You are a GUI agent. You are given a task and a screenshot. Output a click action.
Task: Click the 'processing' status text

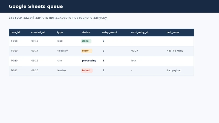click(89, 61)
